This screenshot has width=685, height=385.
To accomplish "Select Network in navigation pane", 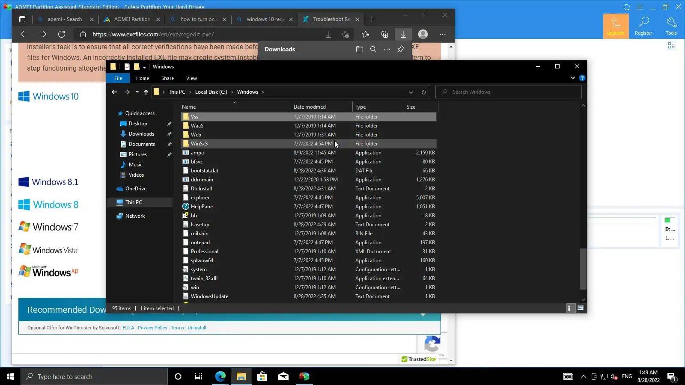I will click(135, 216).
